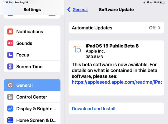Tap the battery indicator in status bar
This screenshot has width=168, height=124.
162,2
